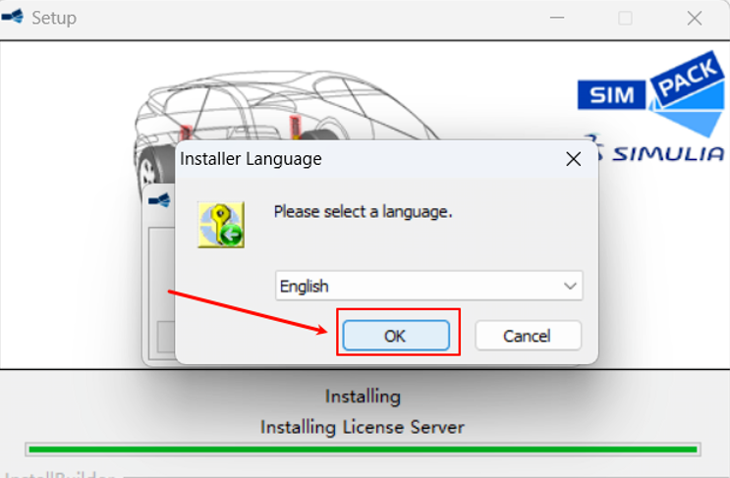Minimize the Setup window
The image size is (730, 478).
click(555, 18)
